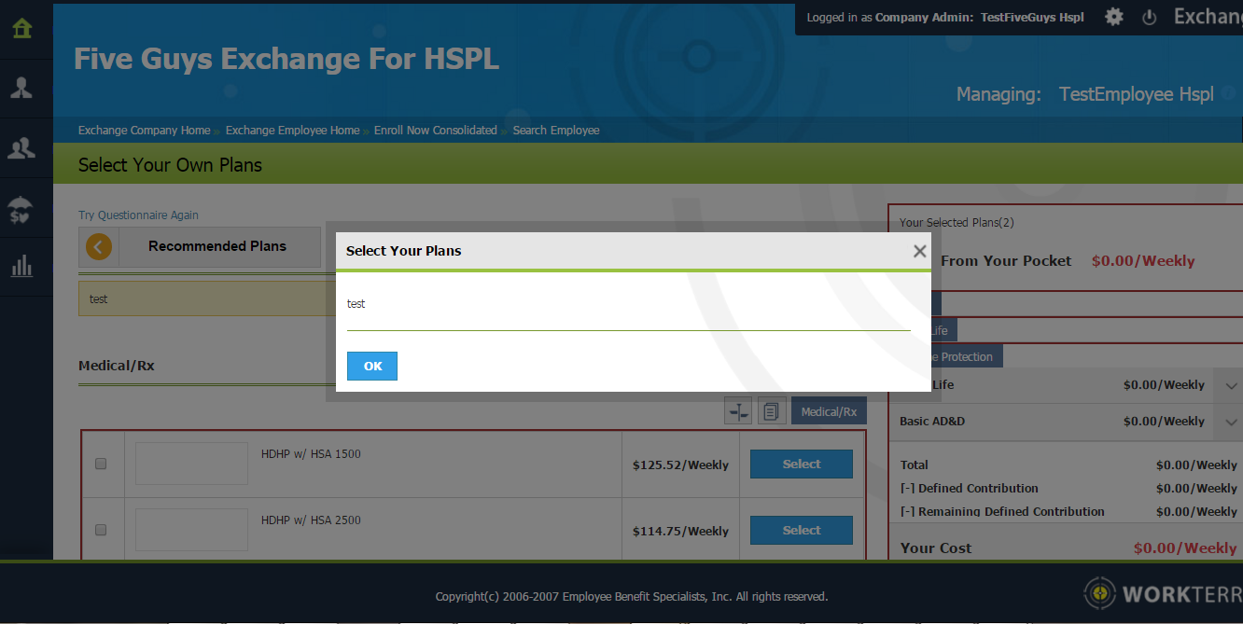The height and width of the screenshot is (624, 1243).
Task: Collapse the Defined Contribution row
Action: coord(907,489)
